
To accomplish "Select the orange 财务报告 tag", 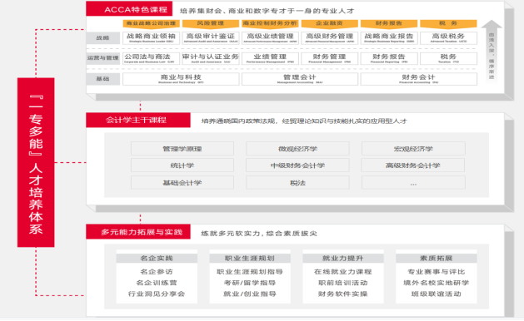I will [x=389, y=23].
